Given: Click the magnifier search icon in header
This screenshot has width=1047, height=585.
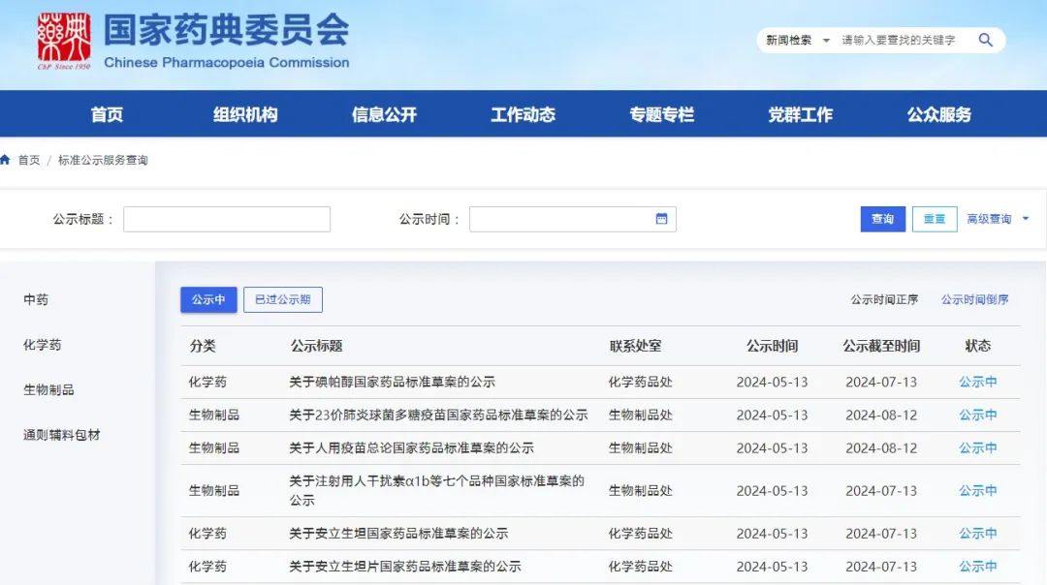Looking at the screenshot, I should 985,40.
